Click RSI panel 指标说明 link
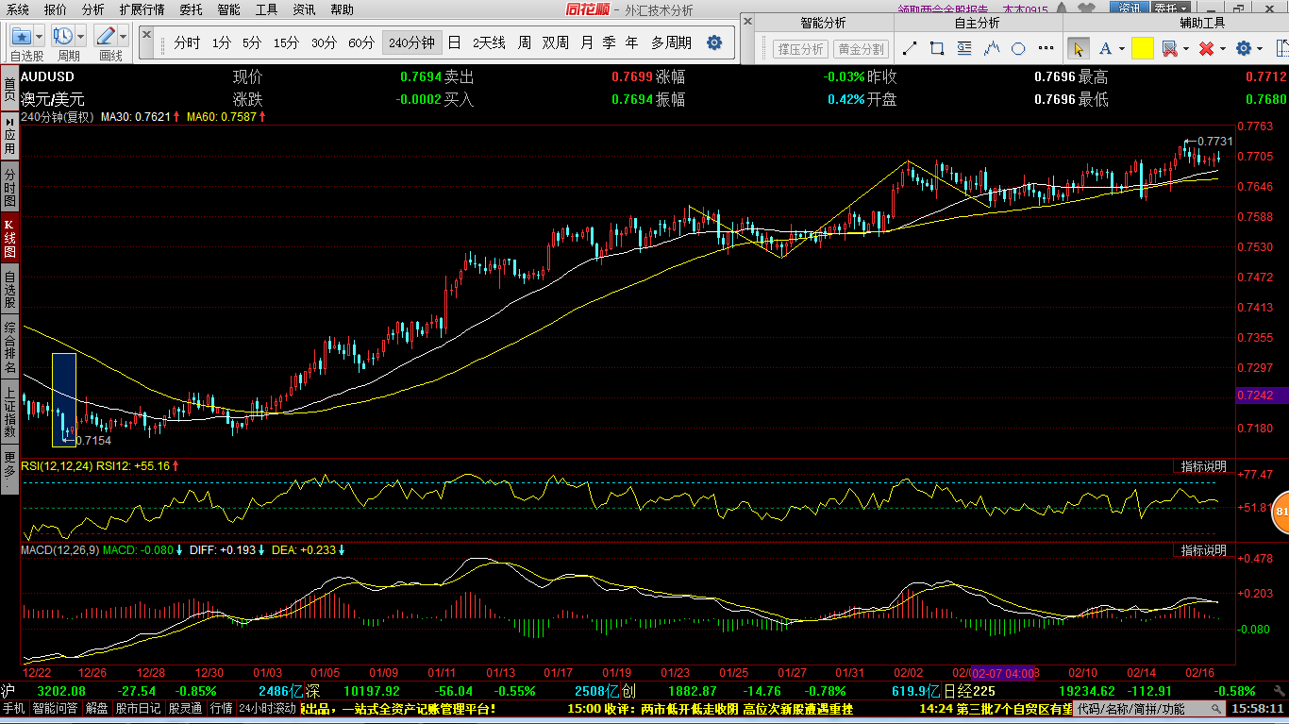Viewport: 1289px width, 724px height. (1203, 466)
